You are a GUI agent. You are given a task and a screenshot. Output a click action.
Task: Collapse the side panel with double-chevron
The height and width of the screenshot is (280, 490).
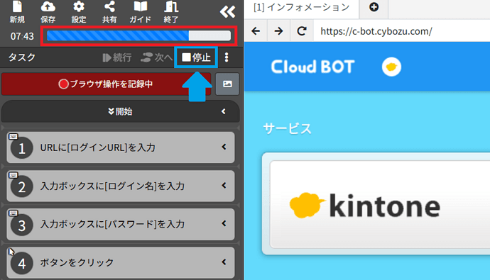coord(227,12)
